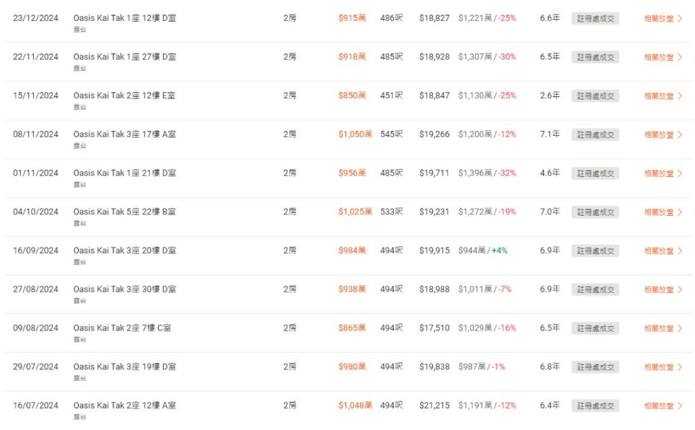Open Oasis Kai Tak 3座 17樓 A室 record
This screenshot has height=430, width=695.
pyautogui.click(x=124, y=134)
